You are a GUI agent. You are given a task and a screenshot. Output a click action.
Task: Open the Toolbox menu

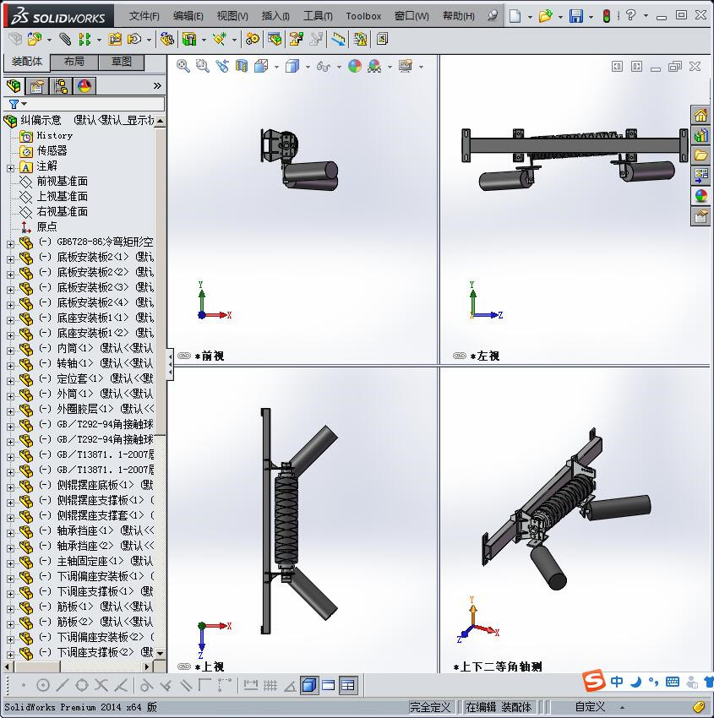point(363,16)
